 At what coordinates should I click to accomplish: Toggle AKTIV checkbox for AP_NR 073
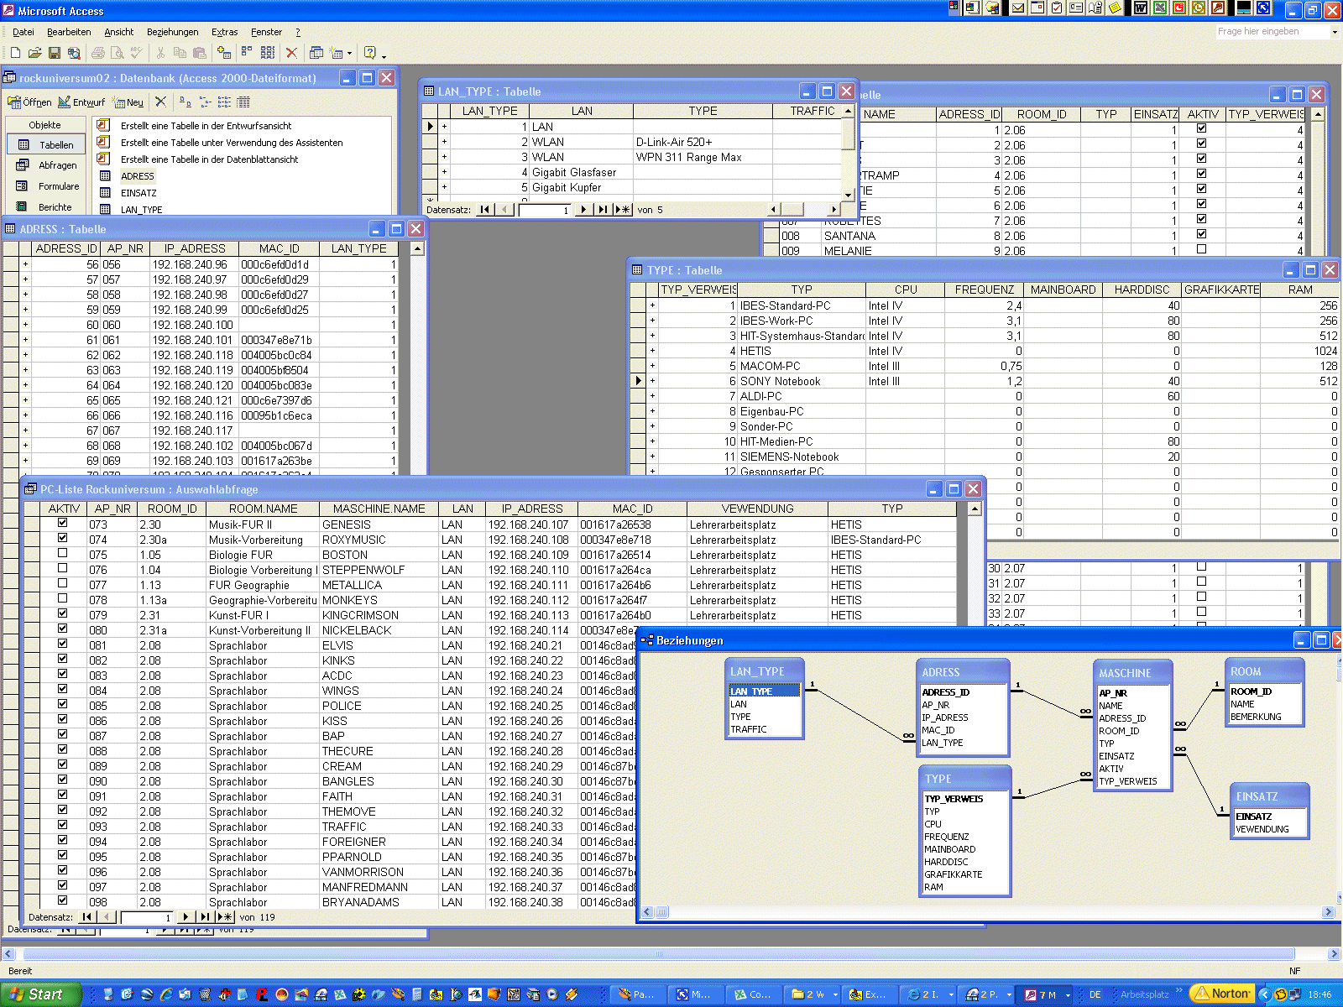pyautogui.click(x=62, y=523)
